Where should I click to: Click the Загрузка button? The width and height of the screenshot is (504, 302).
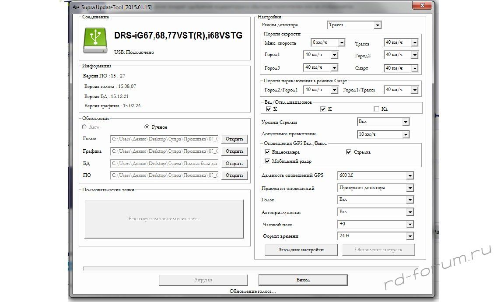pyautogui.click(x=203, y=280)
